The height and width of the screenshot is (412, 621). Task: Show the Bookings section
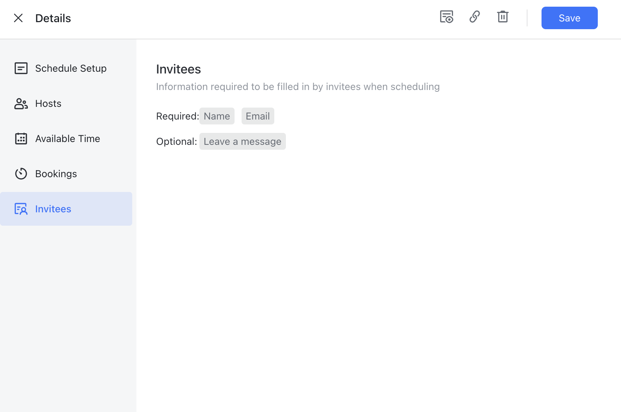coord(56,174)
